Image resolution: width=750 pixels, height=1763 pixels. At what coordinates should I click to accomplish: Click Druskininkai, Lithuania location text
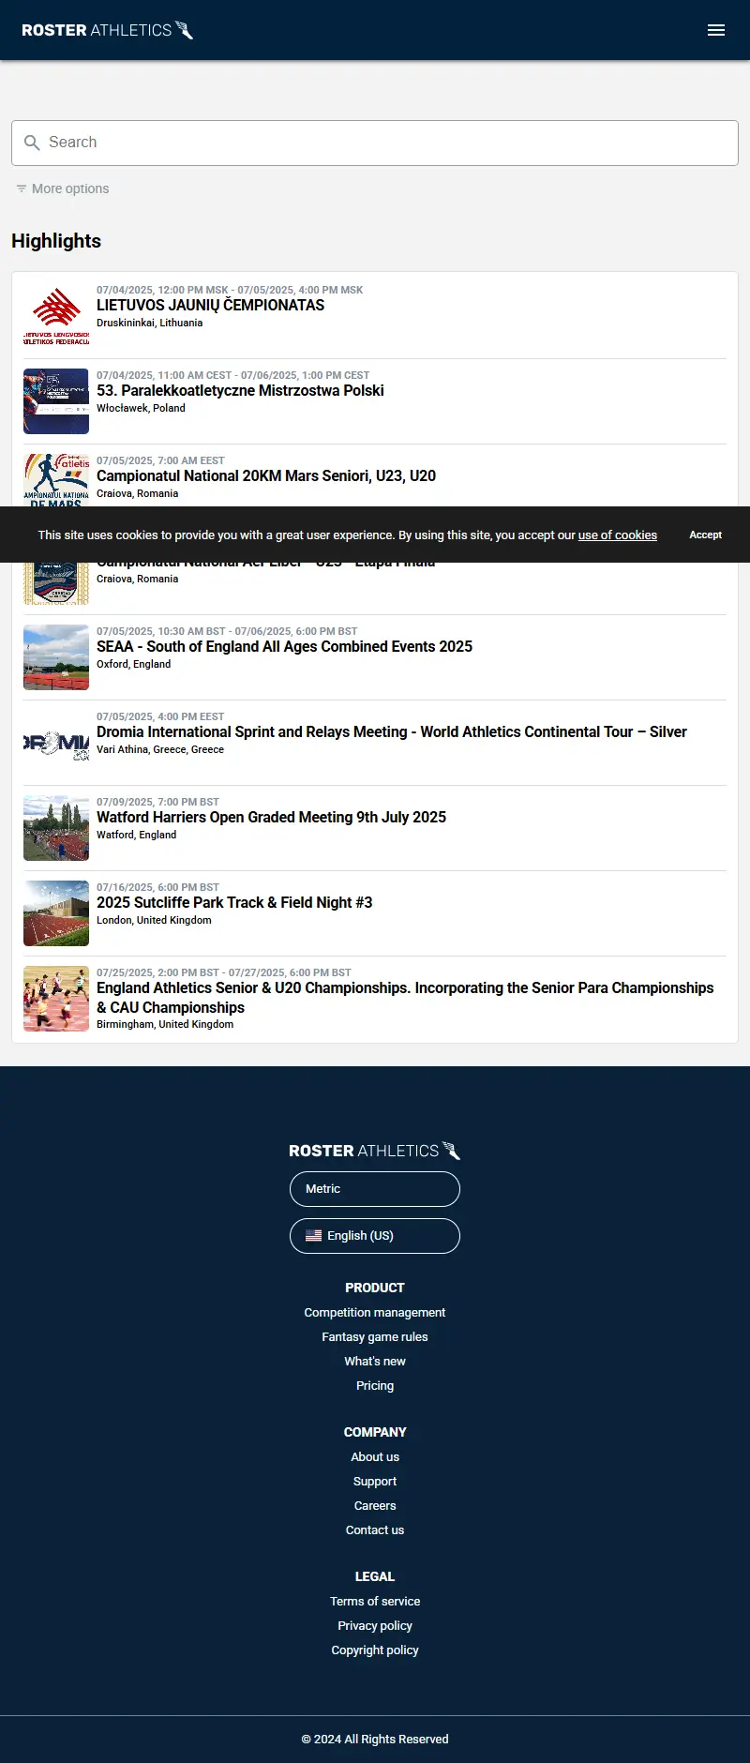click(150, 324)
